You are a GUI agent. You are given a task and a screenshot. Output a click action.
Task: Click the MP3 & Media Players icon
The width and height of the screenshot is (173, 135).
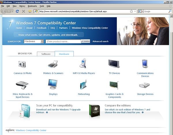pyautogui.click(x=83, y=63)
